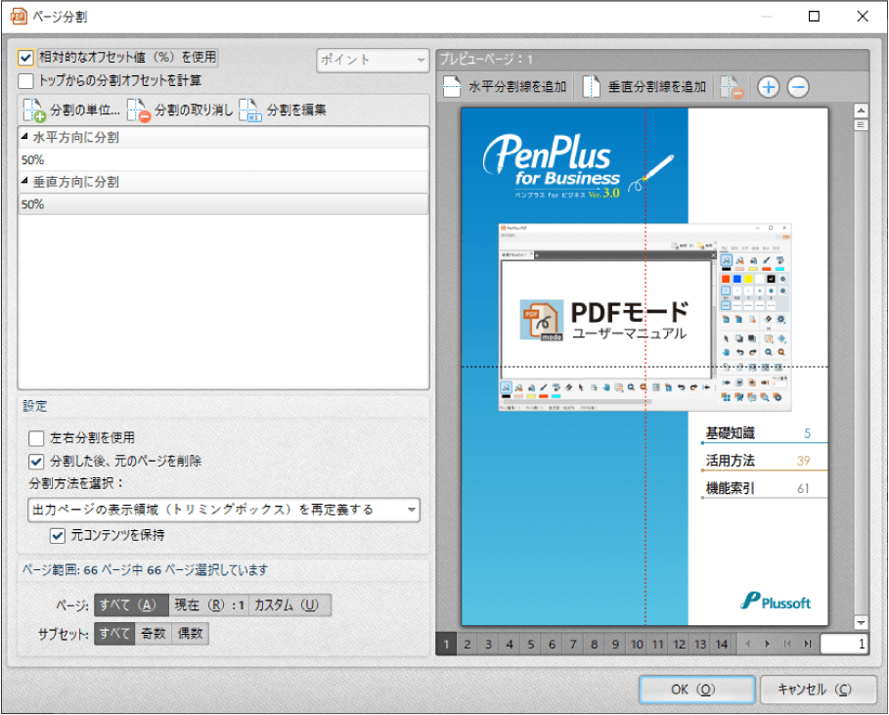This screenshot has height=715, width=889.
Task: Select the 50% entry under 水平方向に分割
Action: [223, 159]
